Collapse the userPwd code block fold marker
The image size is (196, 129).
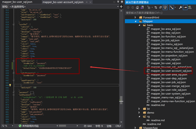tap(13, 25)
